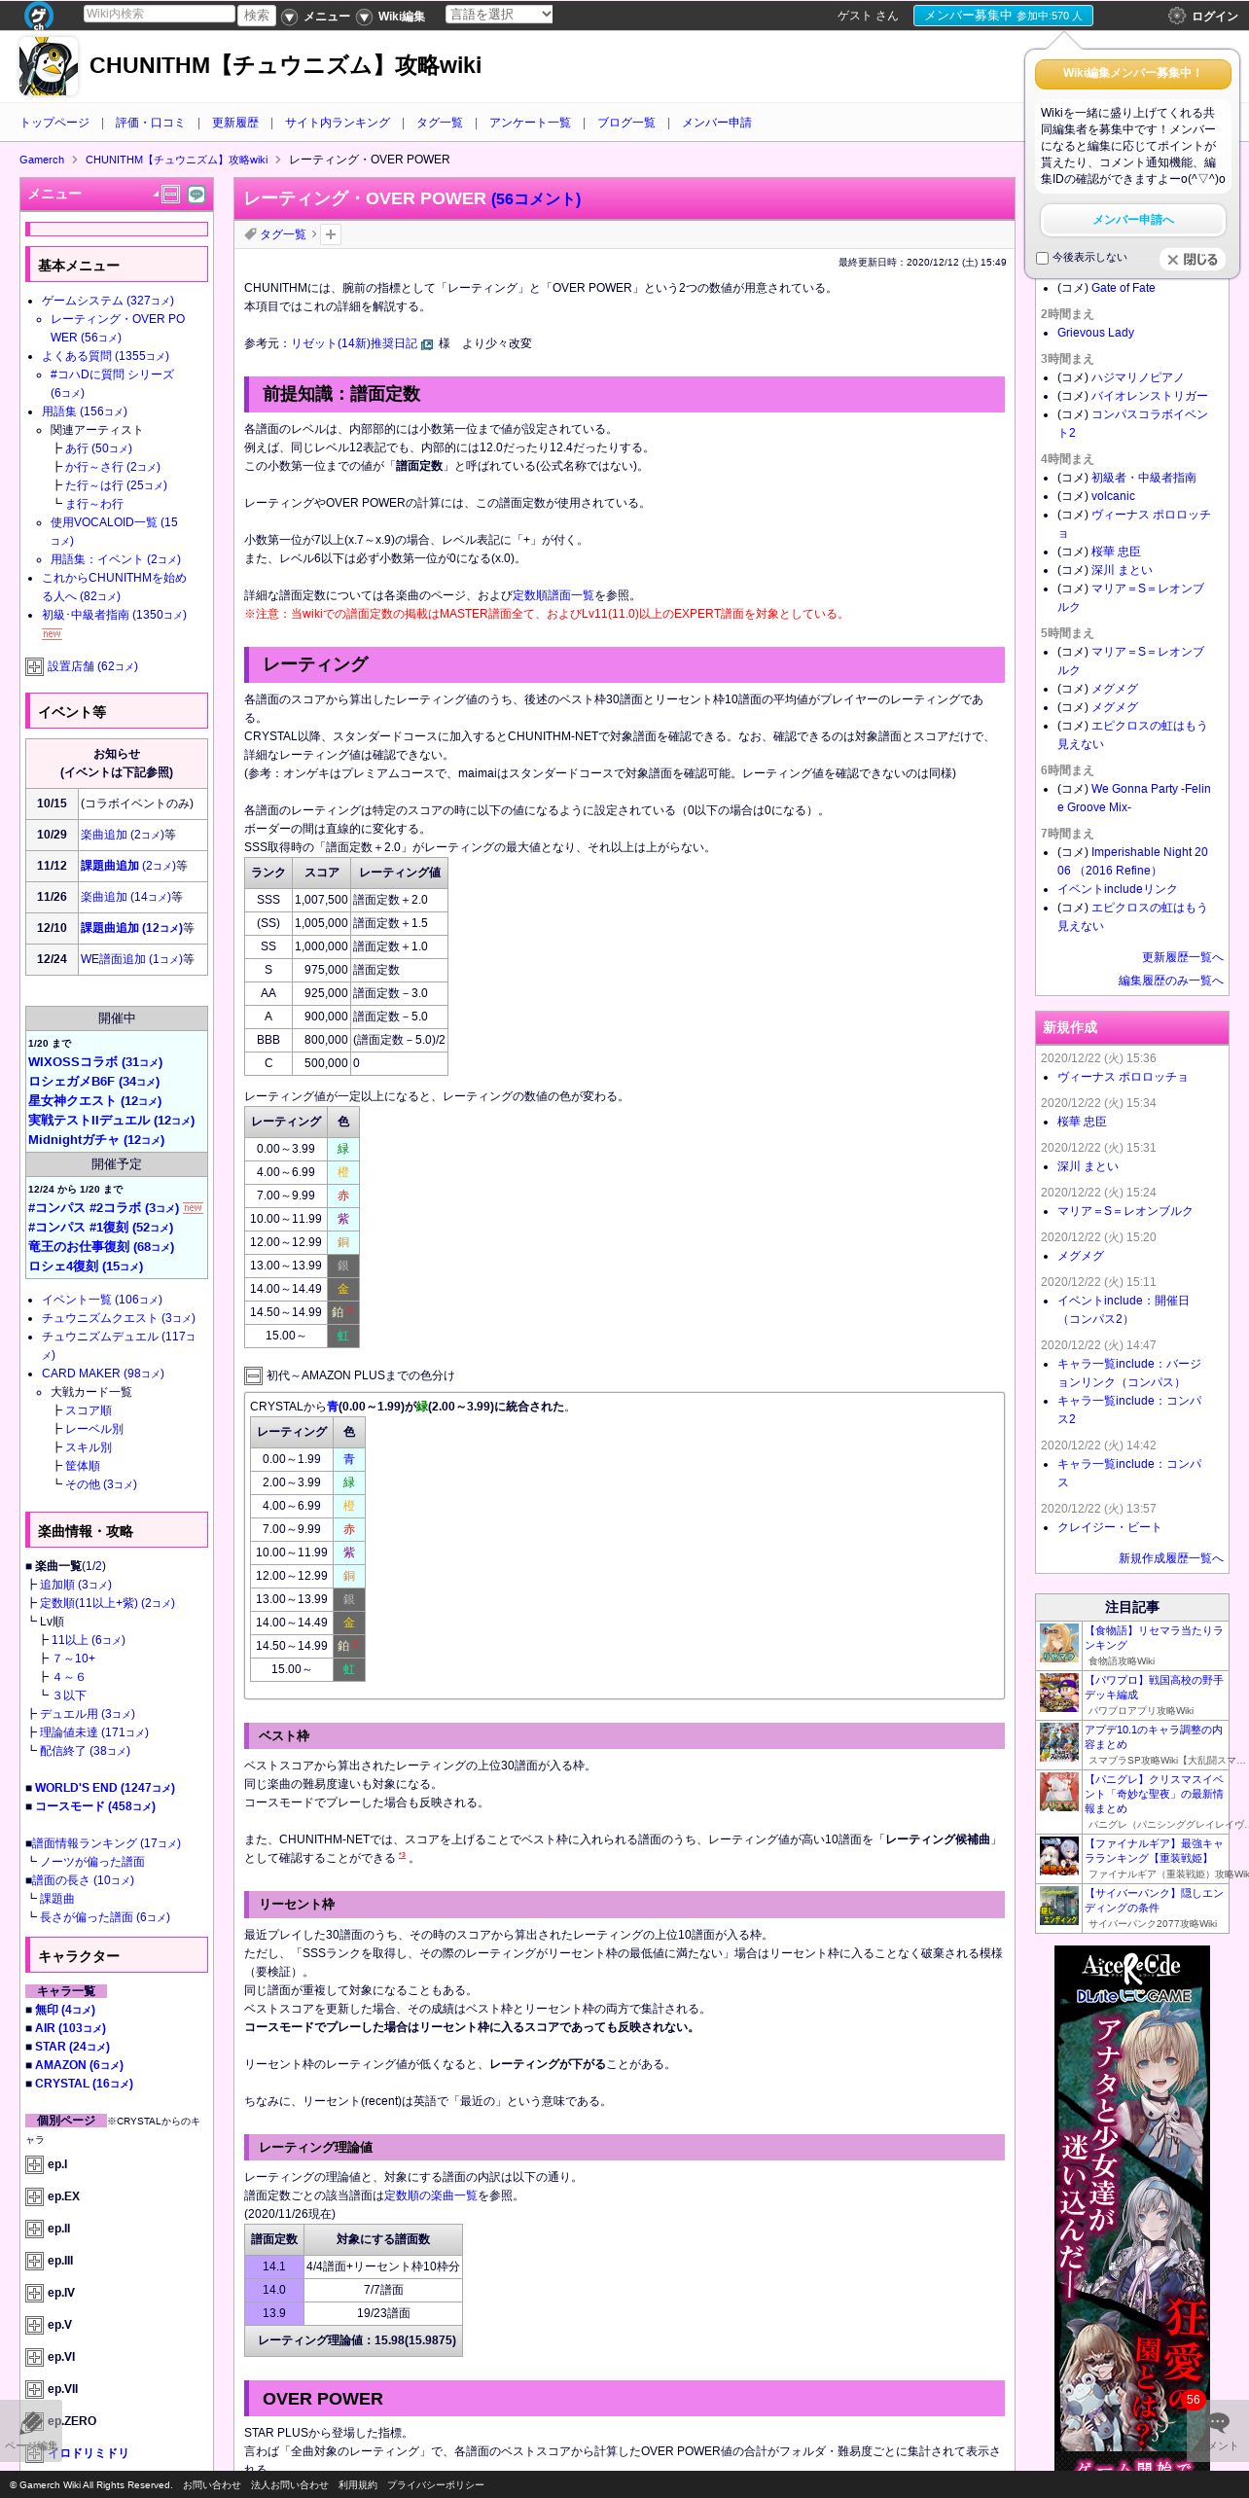This screenshot has width=1249, height=2498.
Task: Expand the ep.II character list
Action: 34,2229
